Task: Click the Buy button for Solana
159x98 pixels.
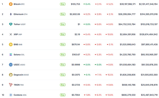Action: 63,55
